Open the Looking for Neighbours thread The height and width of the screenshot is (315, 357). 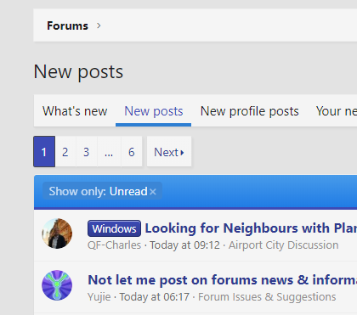pos(251,228)
